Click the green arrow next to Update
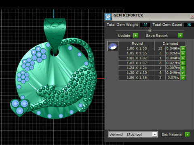Screen dimensions: 194x145 pyautogui.click(x=136, y=35)
